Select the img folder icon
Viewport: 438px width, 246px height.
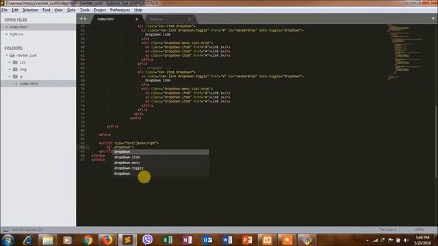(15, 69)
